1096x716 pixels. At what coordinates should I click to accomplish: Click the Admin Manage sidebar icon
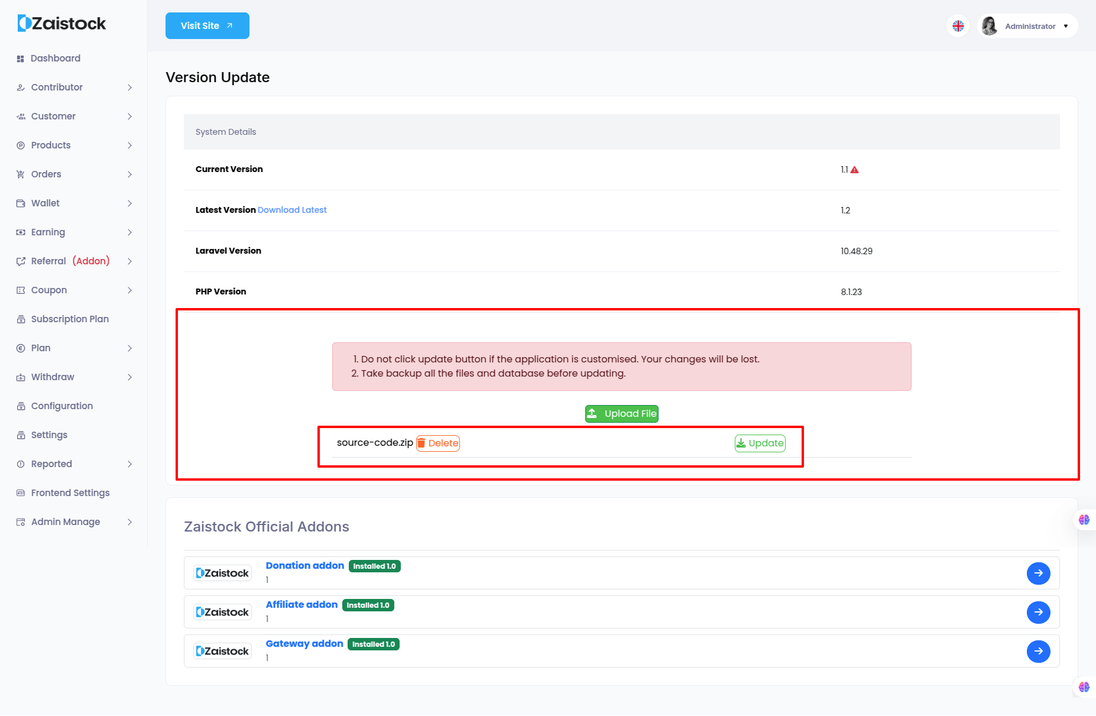(x=21, y=522)
